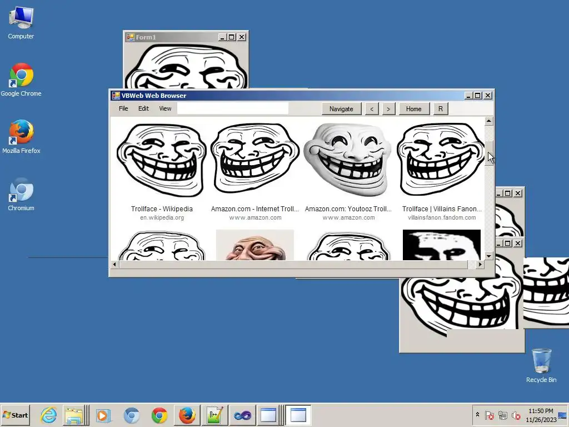The width and height of the screenshot is (569, 427).
Task: Click browser vertical scrollbar up arrow
Action: tap(489, 121)
